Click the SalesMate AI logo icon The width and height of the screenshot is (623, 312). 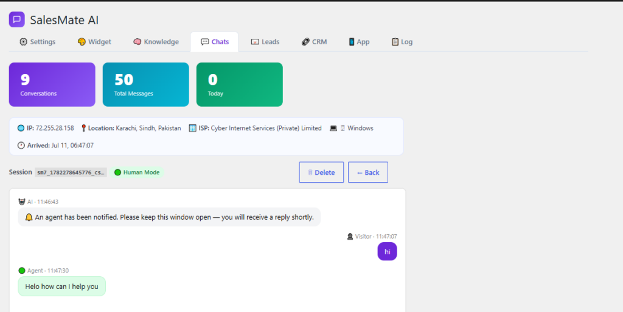pos(16,19)
